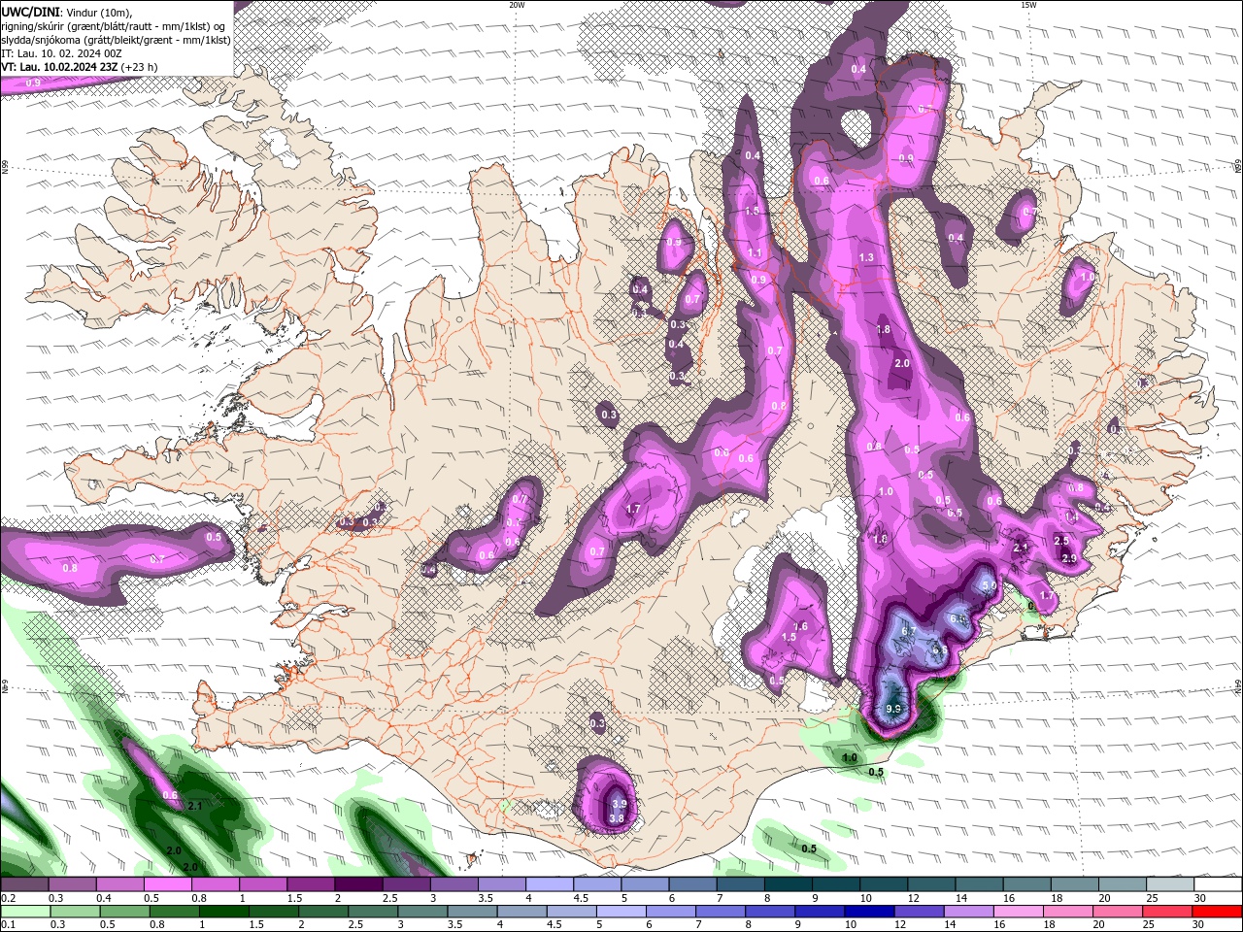
Task: Click the 3.8 value near the south coast
Action: coord(616,818)
